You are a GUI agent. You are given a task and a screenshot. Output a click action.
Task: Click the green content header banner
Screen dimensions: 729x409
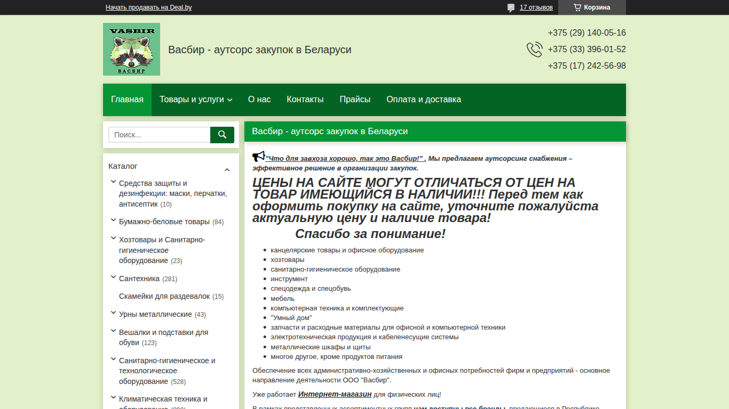[x=435, y=132]
